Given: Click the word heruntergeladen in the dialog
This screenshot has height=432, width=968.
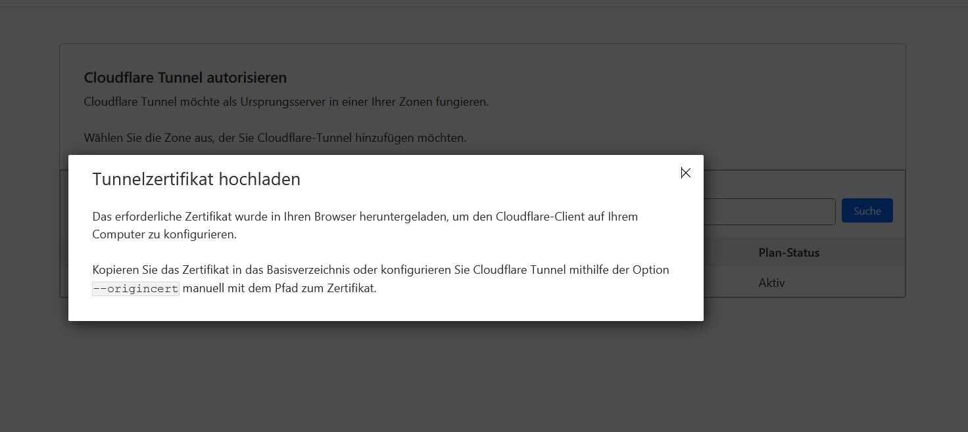Looking at the screenshot, I should coord(404,217).
